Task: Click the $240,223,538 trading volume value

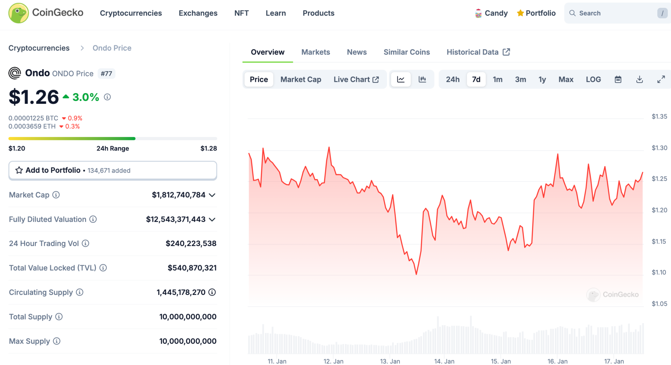Action: [191, 243]
